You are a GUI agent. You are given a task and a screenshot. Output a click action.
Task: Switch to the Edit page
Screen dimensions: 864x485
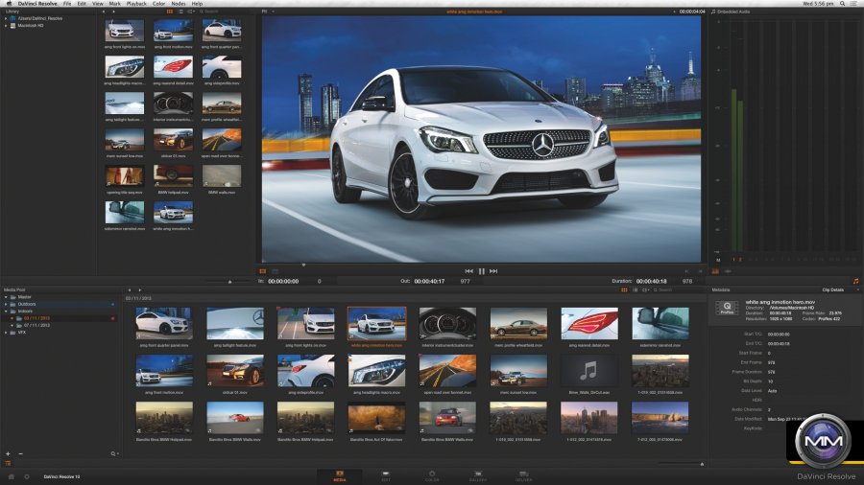click(x=386, y=474)
